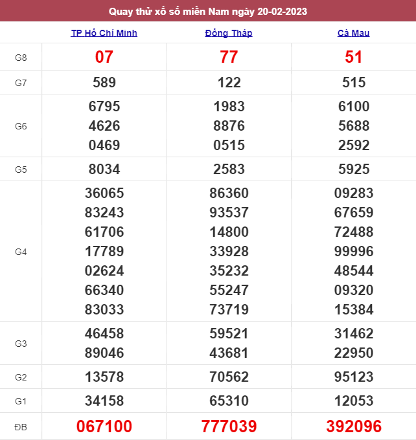
Task: Click the G7 row label
Action: (x=21, y=83)
